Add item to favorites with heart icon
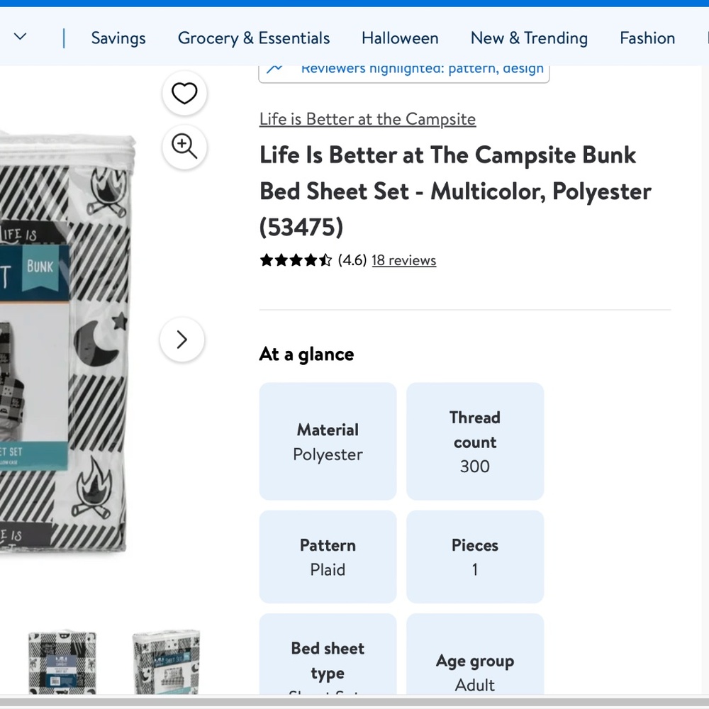The image size is (709, 709). [x=184, y=93]
